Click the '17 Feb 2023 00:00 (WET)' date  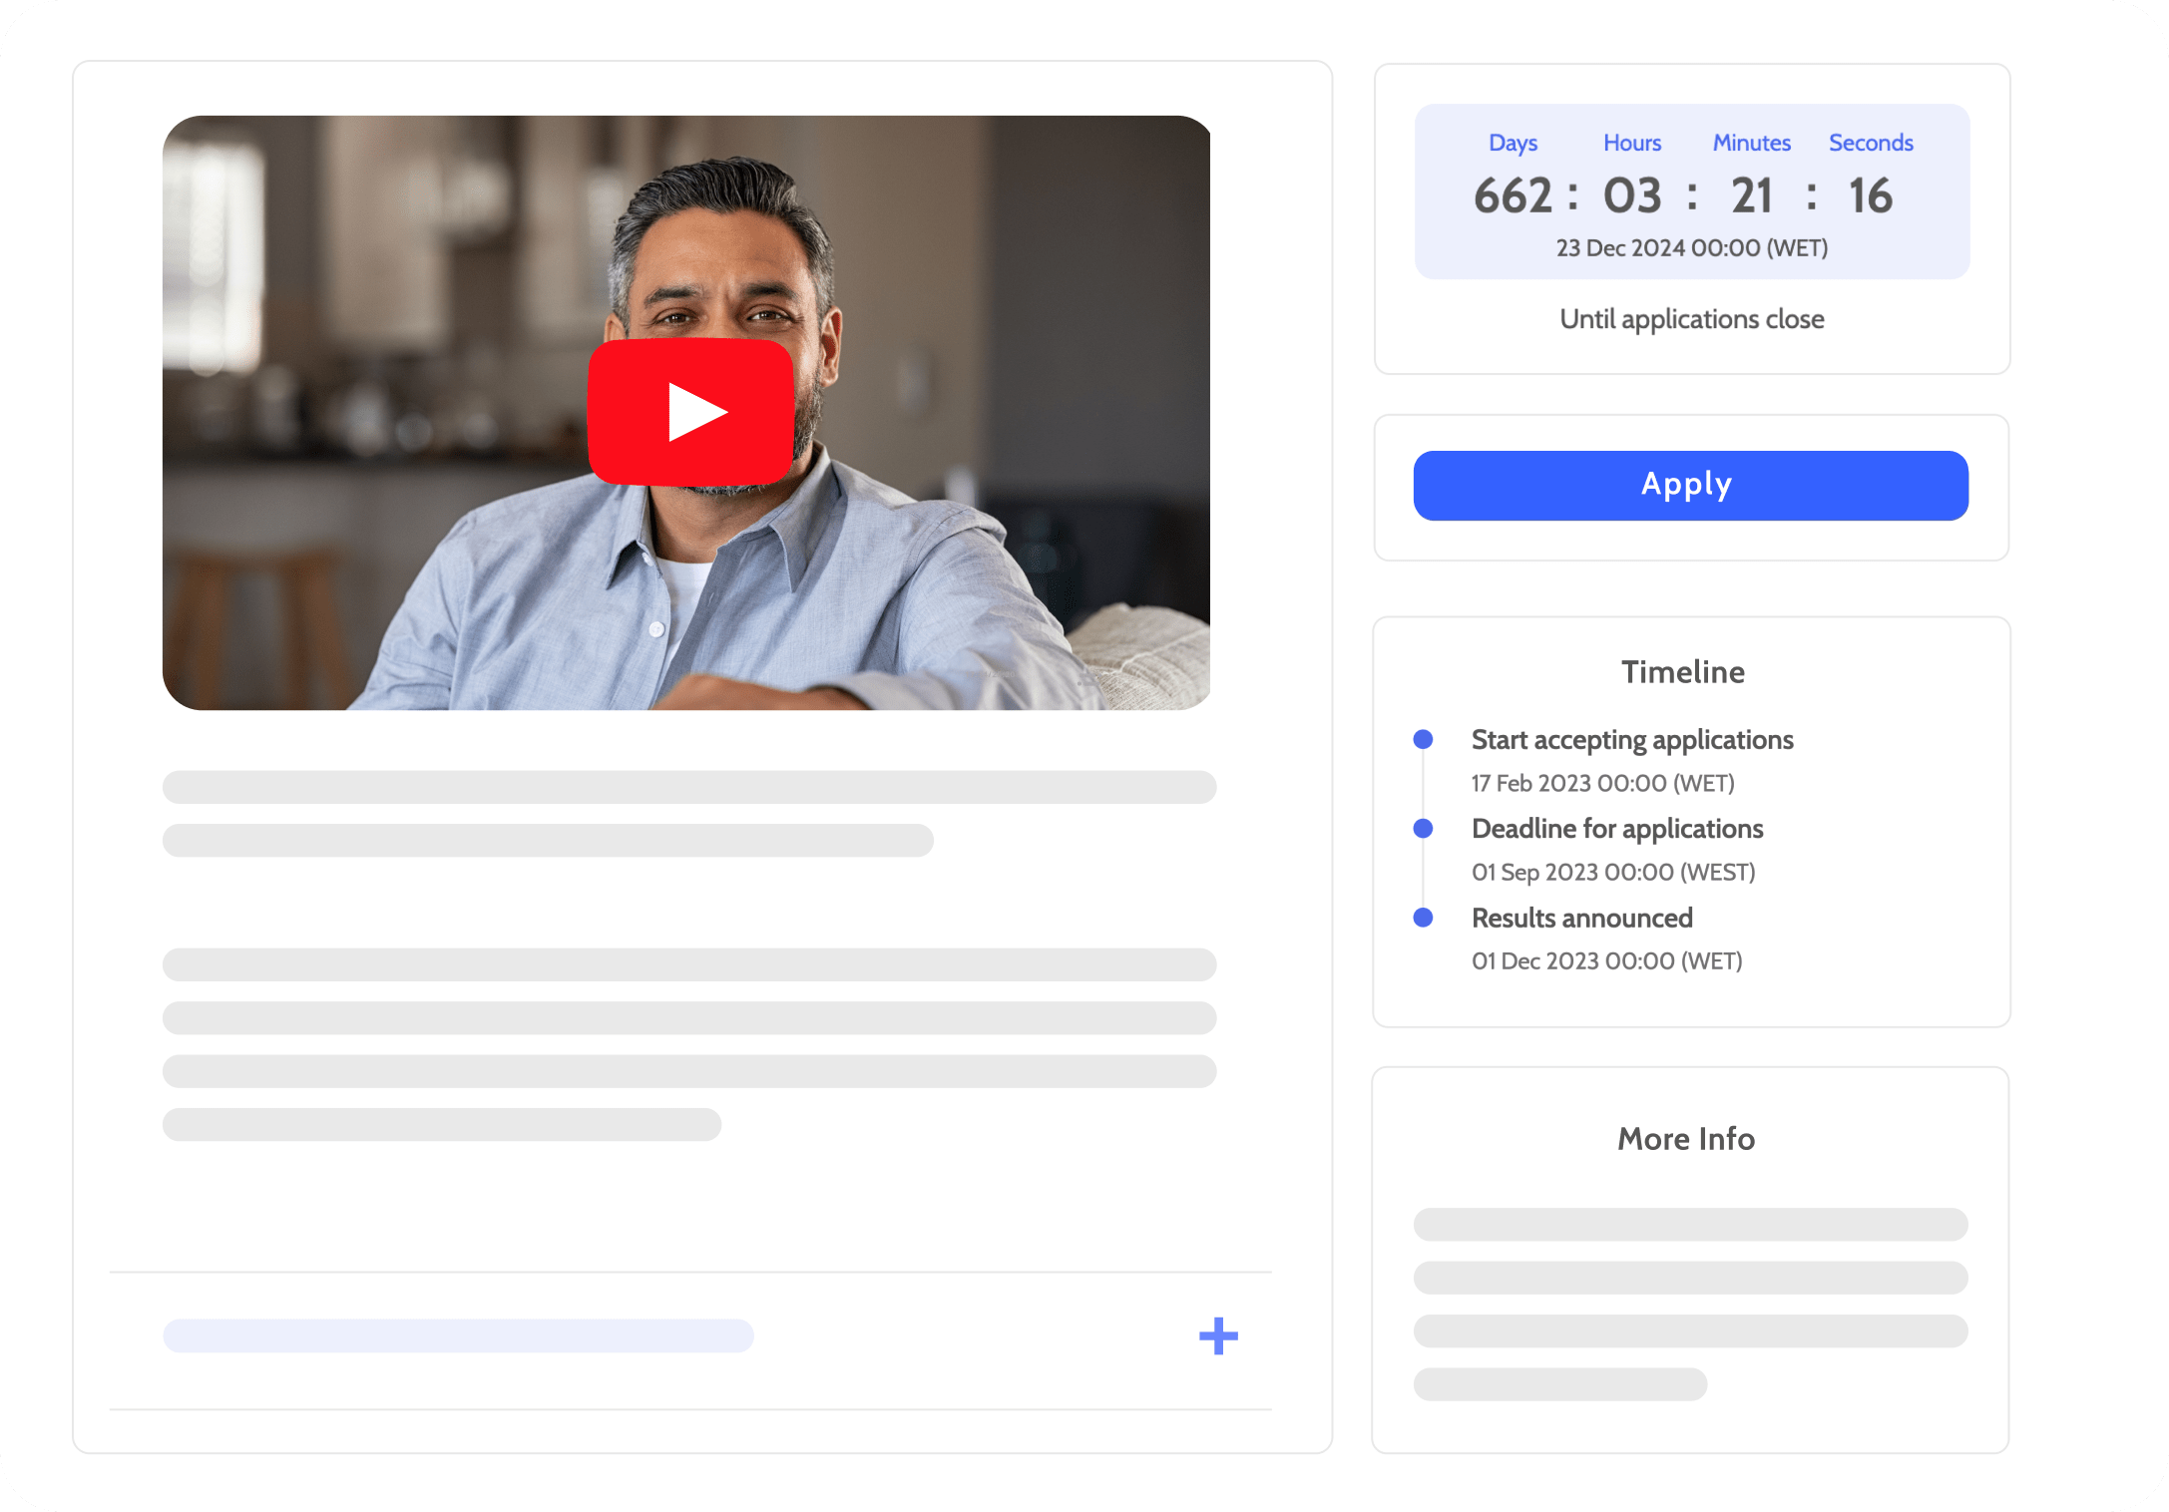1602,783
